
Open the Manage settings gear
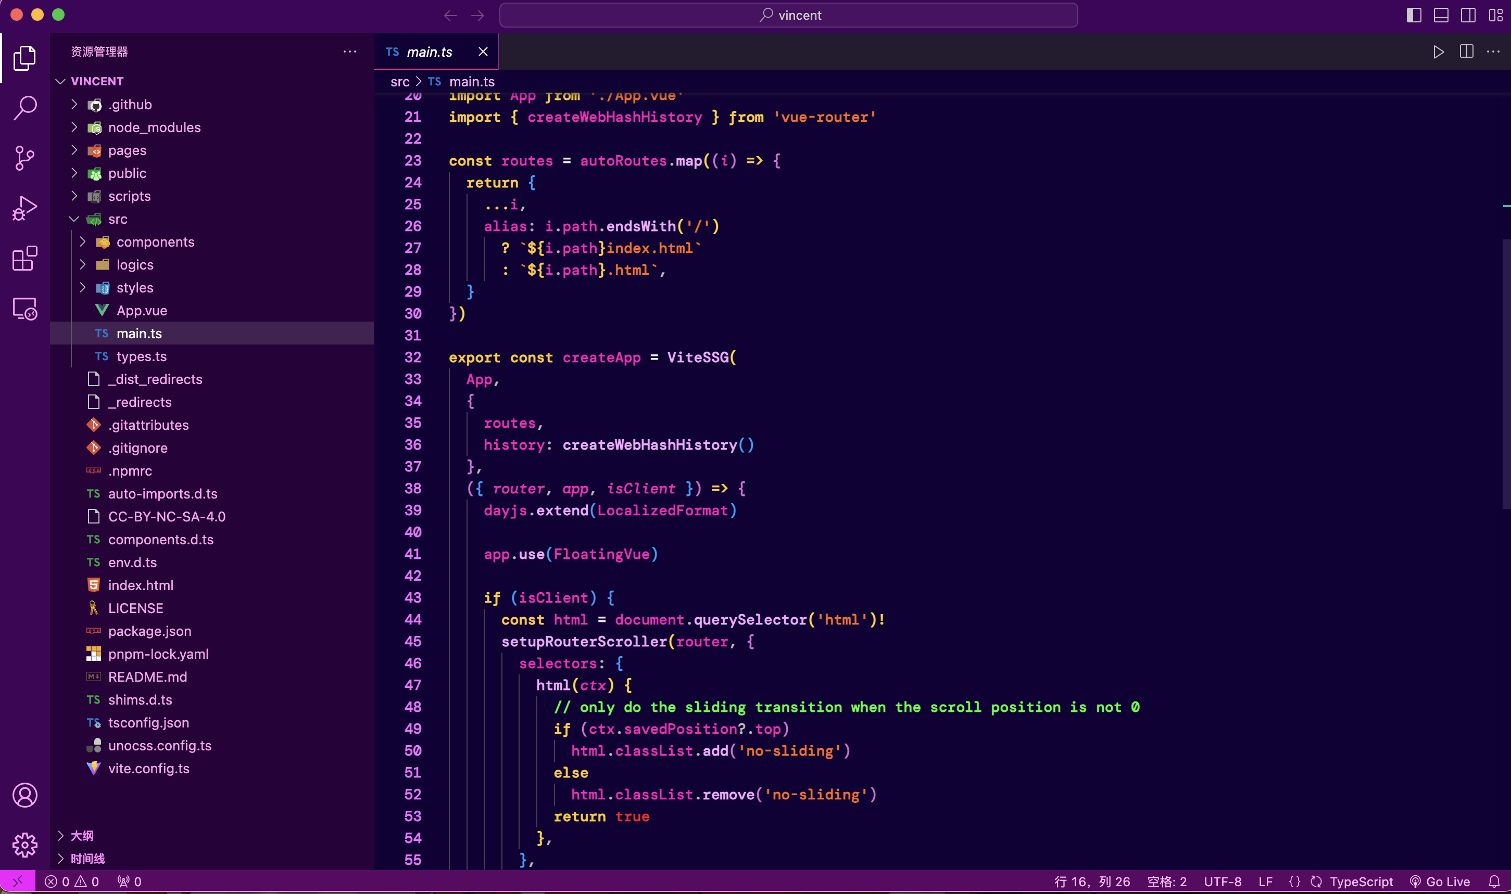24,845
